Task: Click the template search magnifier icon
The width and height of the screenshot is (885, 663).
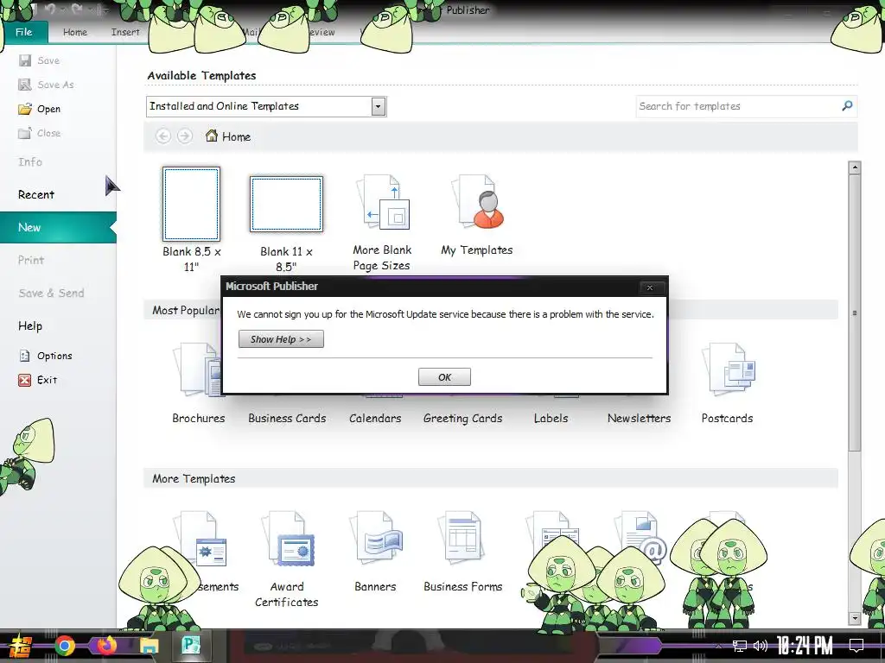Action: click(x=847, y=106)
